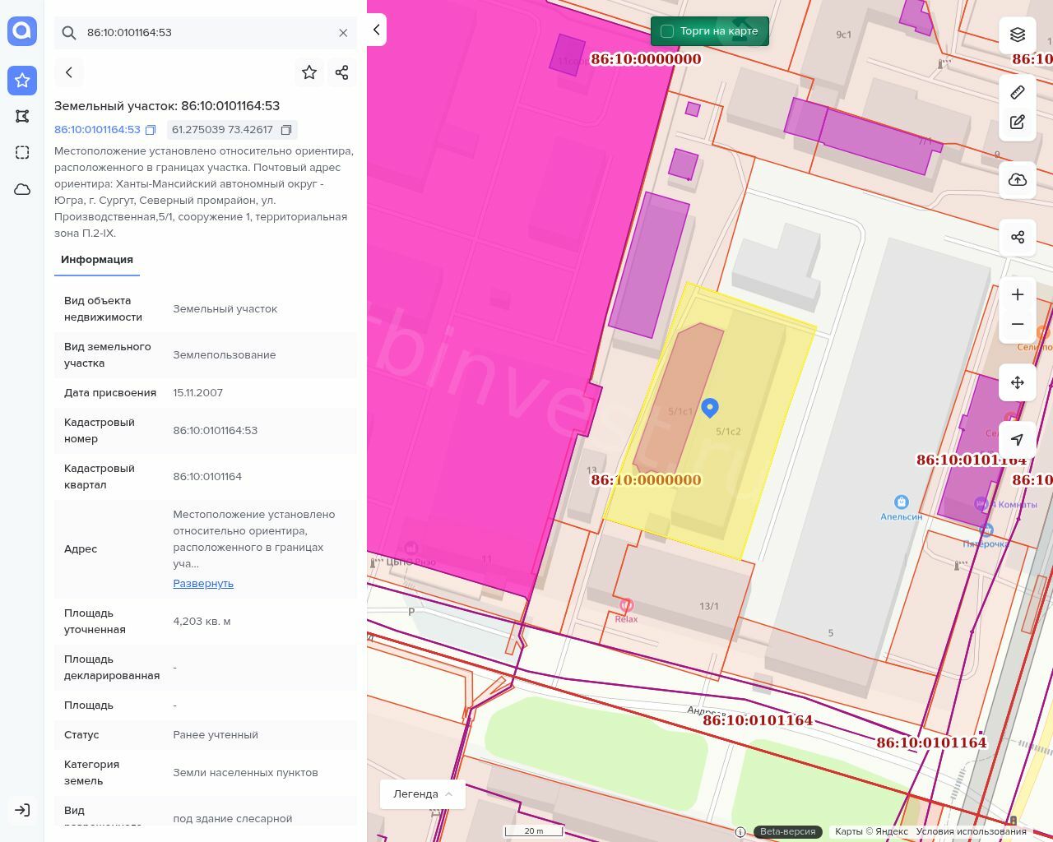Zoom out on the map
The height and width of the screenshot is (842, 1053).
1018,324
